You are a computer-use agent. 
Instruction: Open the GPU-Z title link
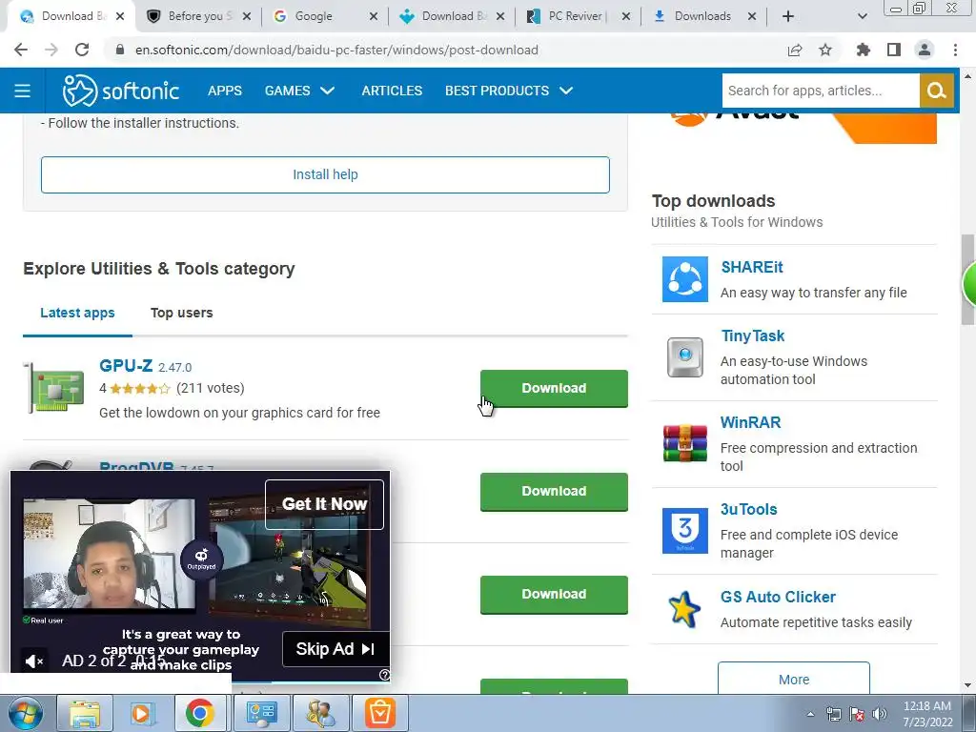(x=126, y=365)
